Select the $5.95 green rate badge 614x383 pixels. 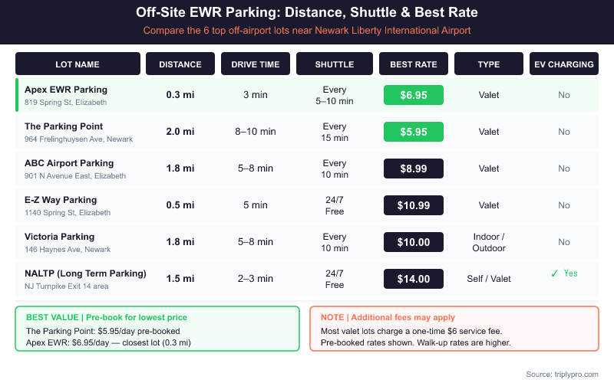(x=414, y=132)
